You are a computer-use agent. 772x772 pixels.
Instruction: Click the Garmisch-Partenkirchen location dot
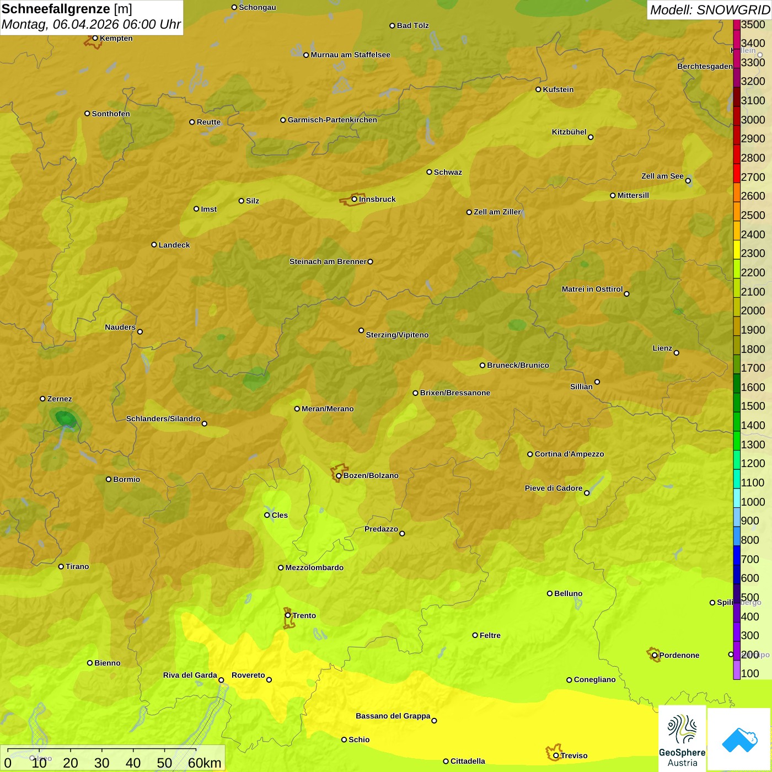283,120
